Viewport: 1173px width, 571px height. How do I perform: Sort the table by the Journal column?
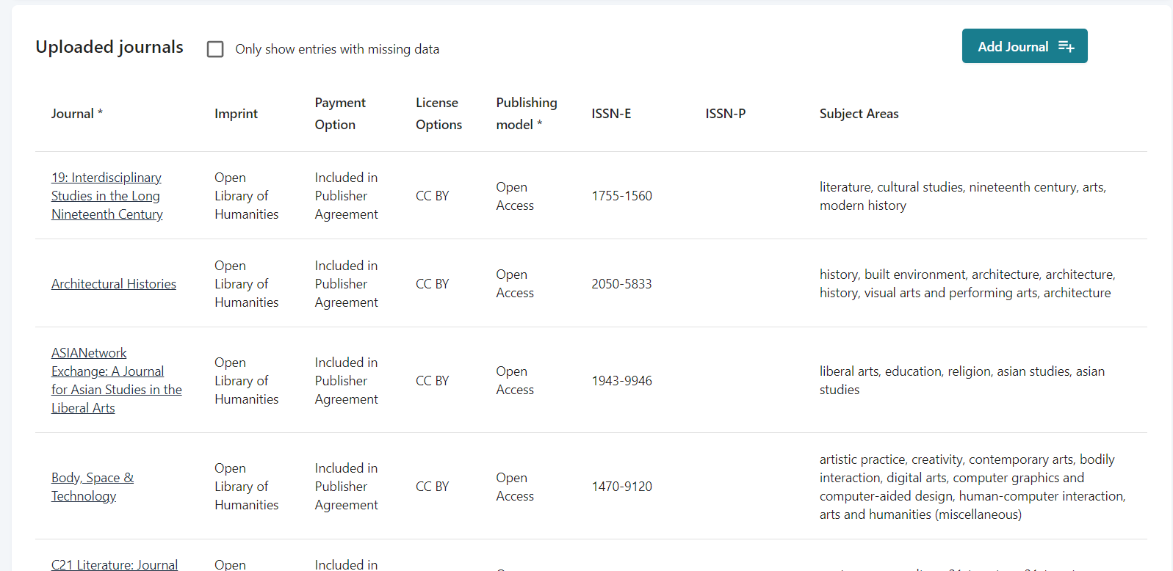pos(73,113)
